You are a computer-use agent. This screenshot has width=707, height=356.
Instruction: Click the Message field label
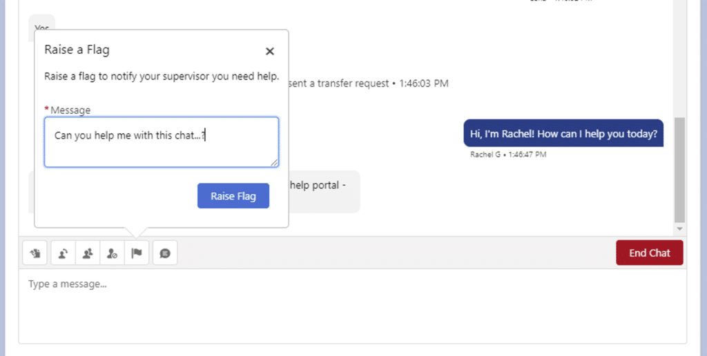click(70, 110)
